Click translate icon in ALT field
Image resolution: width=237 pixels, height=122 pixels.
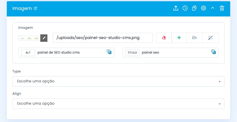click(x=109, y=52)
